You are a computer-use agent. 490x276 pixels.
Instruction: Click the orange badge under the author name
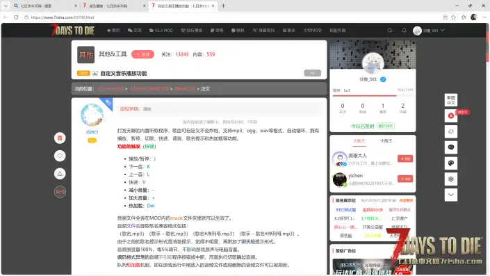92,140
